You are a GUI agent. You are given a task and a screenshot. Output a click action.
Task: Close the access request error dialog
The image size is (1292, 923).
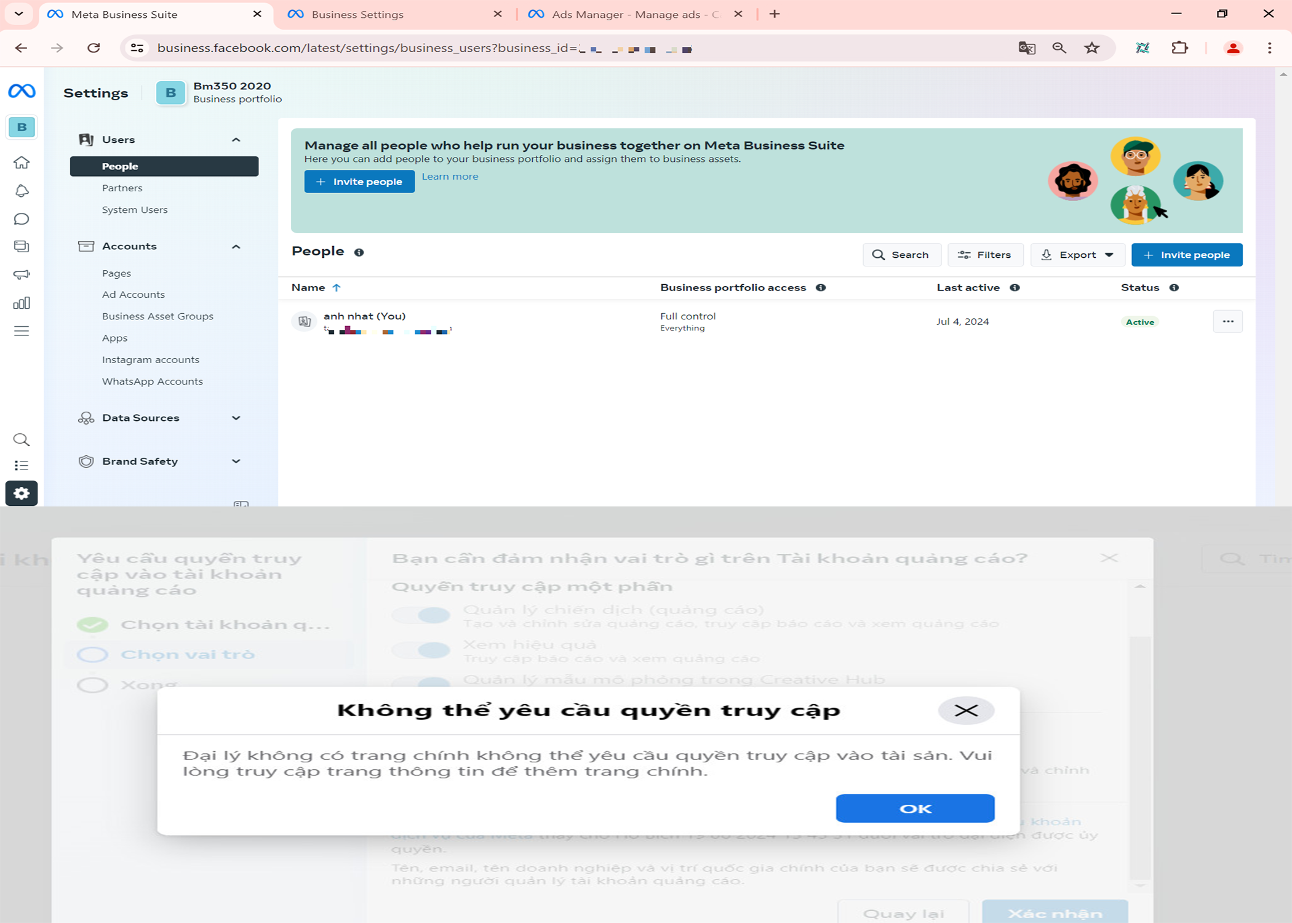pyautogui.click(x=966, y=711)
